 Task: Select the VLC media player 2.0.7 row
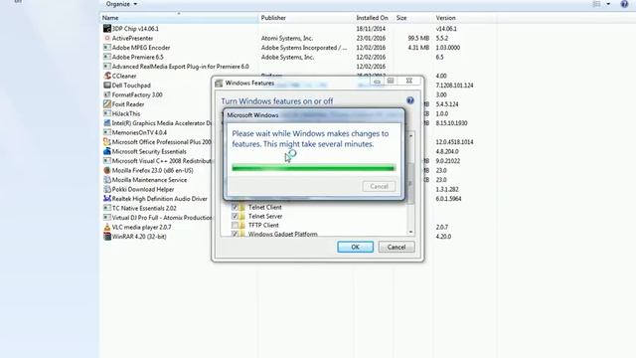click(x=298, y=228)
